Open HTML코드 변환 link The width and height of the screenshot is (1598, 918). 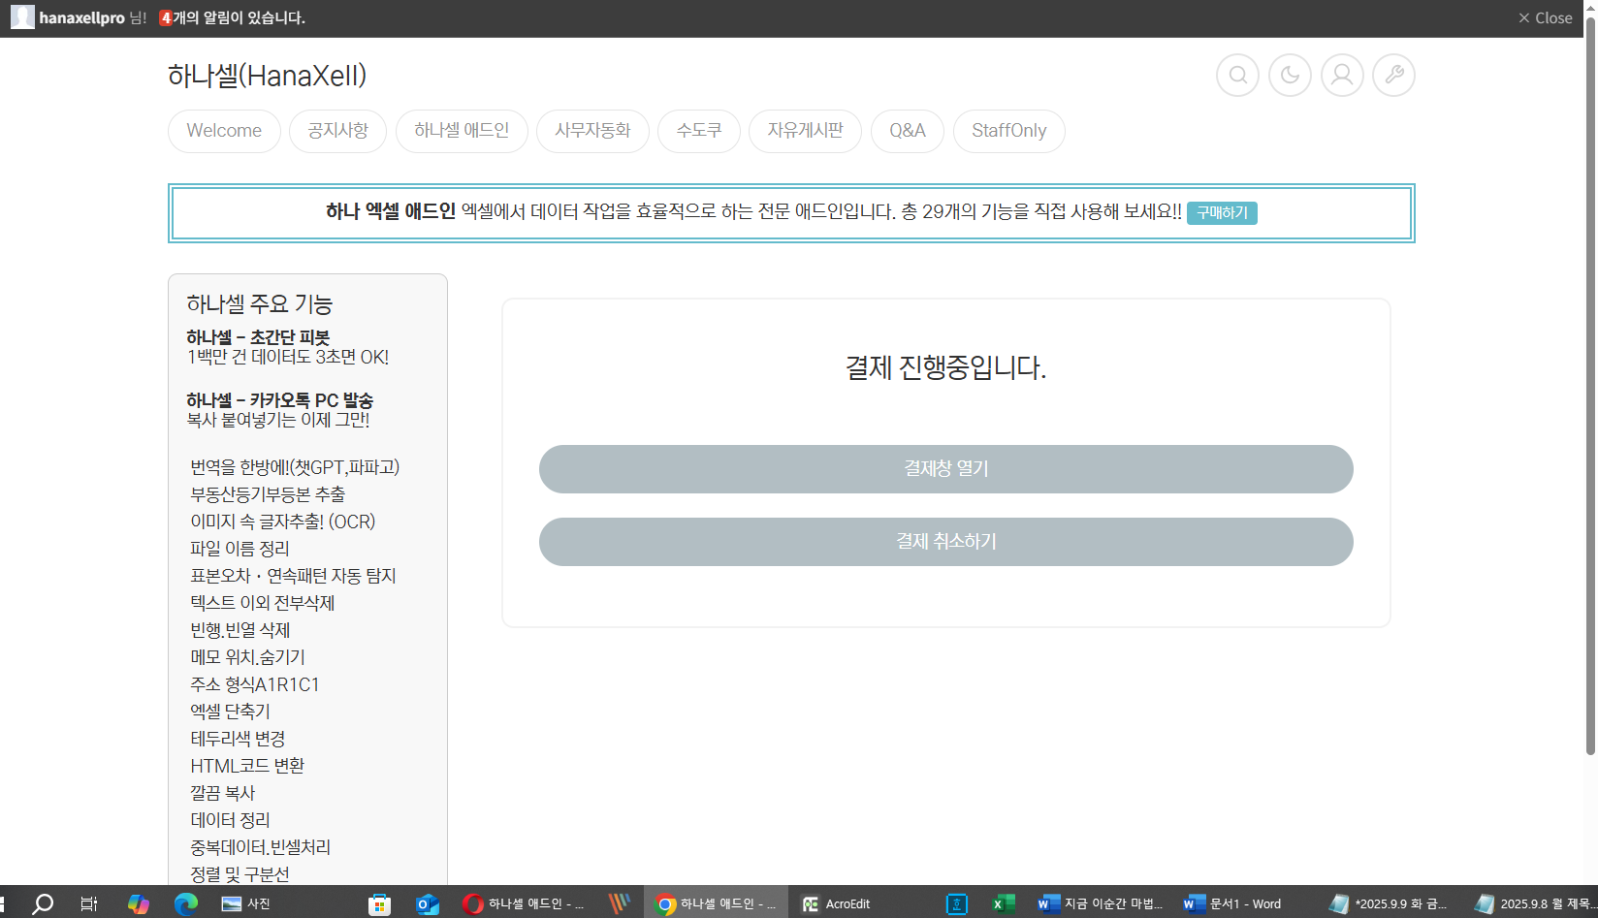click(x=247, y=766)
